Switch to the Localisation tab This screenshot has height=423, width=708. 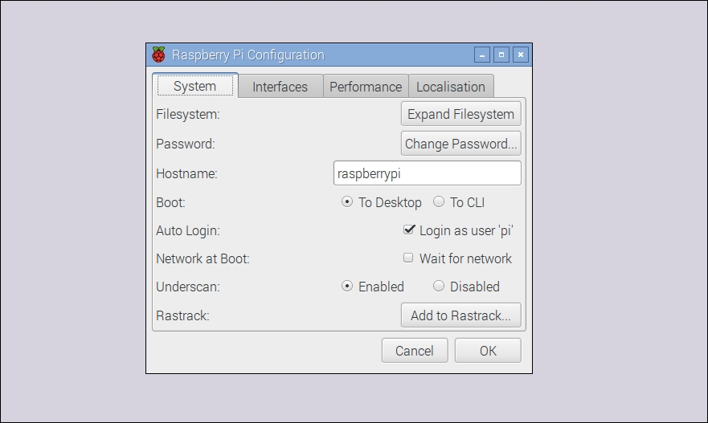tap(451, 87)
